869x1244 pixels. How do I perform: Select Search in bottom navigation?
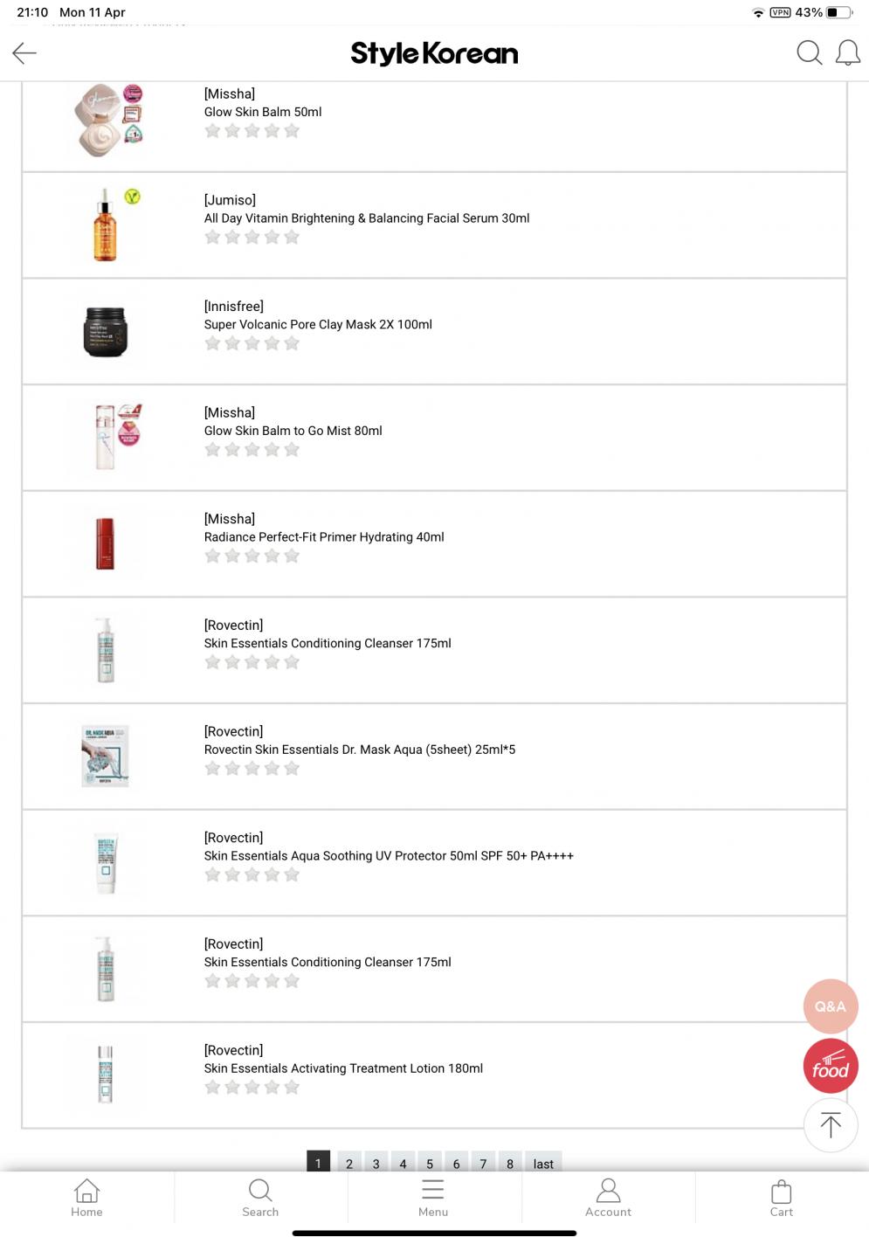click(x=260, y=1198)
